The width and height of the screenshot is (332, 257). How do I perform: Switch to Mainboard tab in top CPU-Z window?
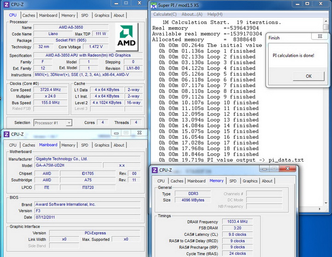pyautogui.click(x=48, y=15)
